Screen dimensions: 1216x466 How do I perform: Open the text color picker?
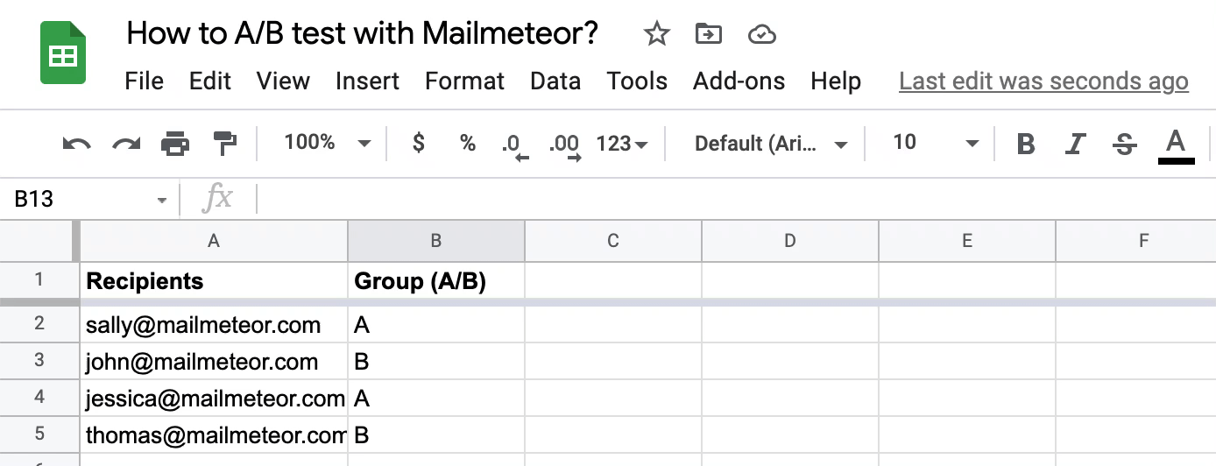pyautogui.click(x=1176, y=145)
